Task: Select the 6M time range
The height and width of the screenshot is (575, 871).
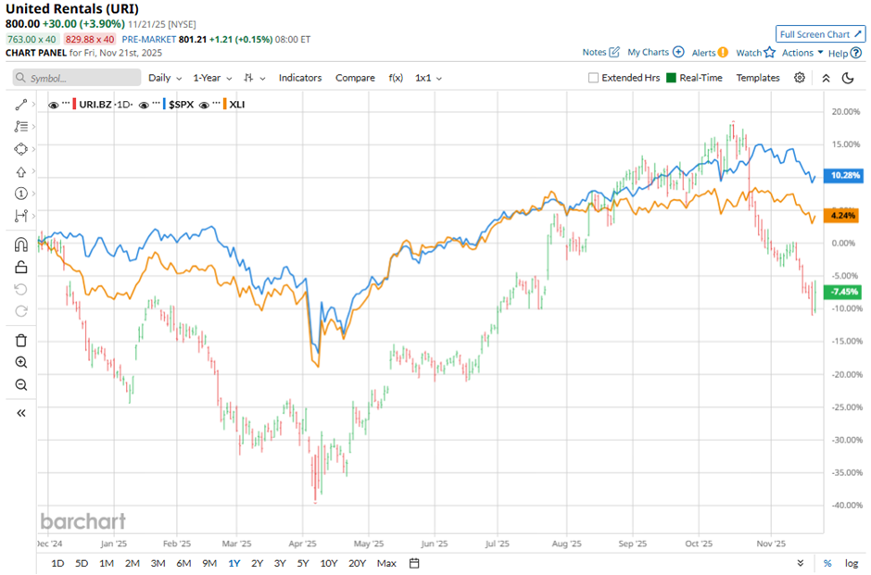Action: (183, 563)
